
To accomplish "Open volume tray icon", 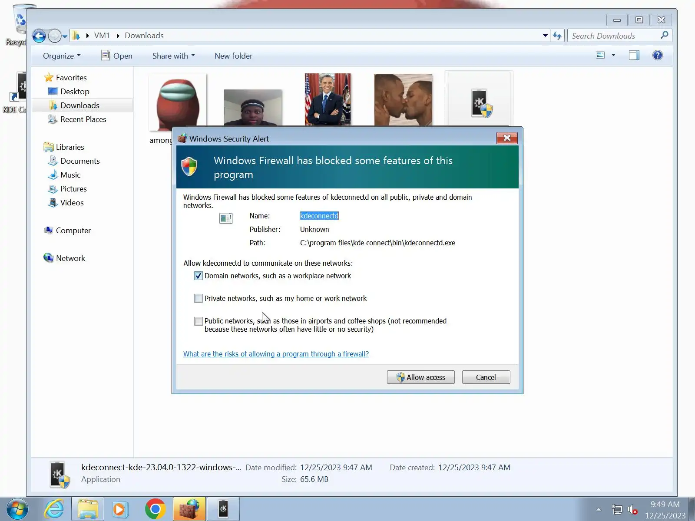I will point(632,510).
